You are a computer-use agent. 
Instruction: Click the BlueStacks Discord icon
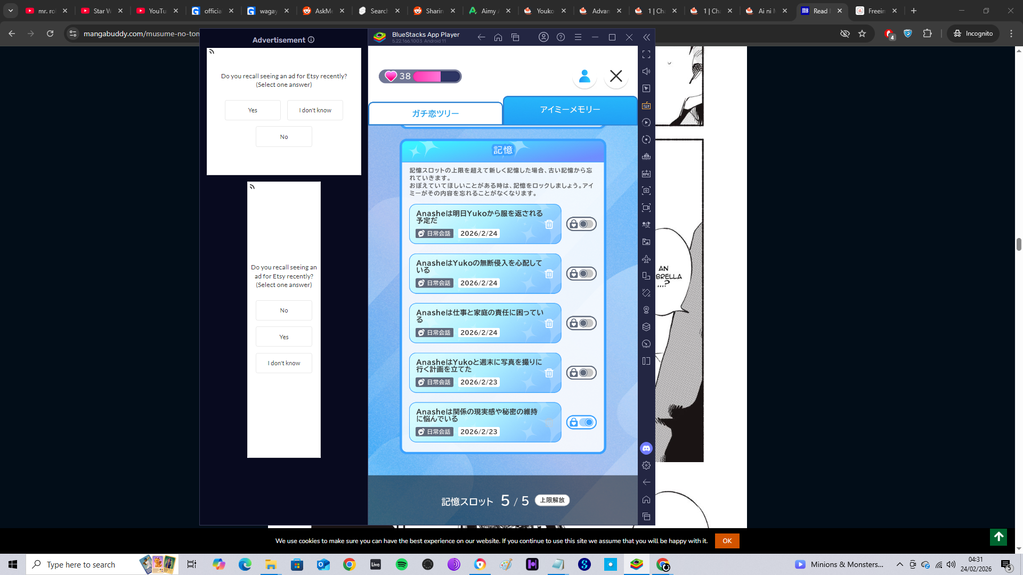646,448
